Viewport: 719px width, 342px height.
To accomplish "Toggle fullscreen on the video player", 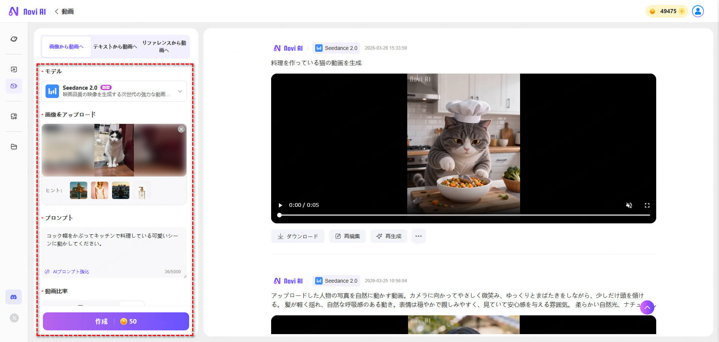I will pos(647,205).
